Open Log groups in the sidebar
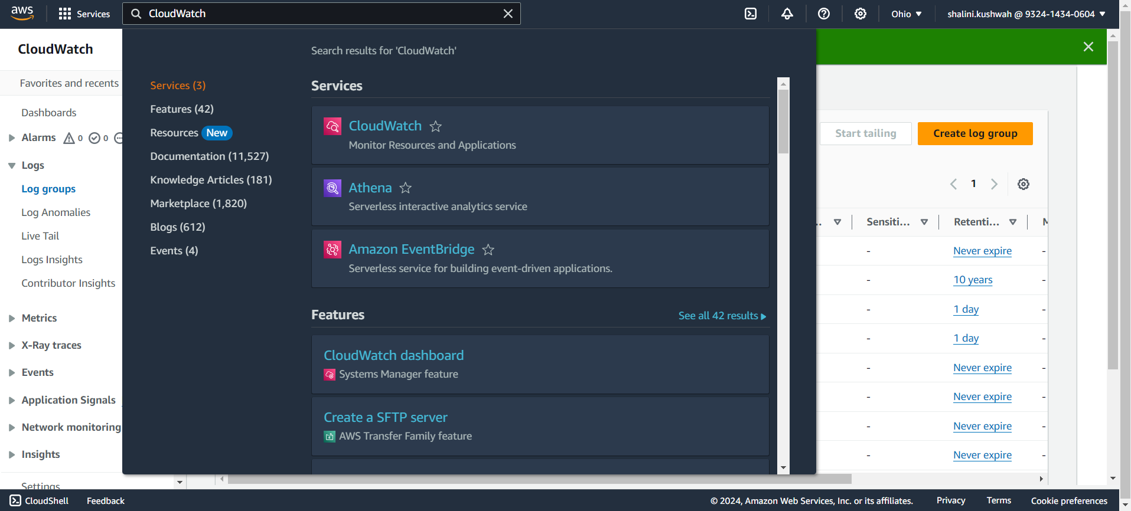 pyautogui.click(x=48, y=189)
